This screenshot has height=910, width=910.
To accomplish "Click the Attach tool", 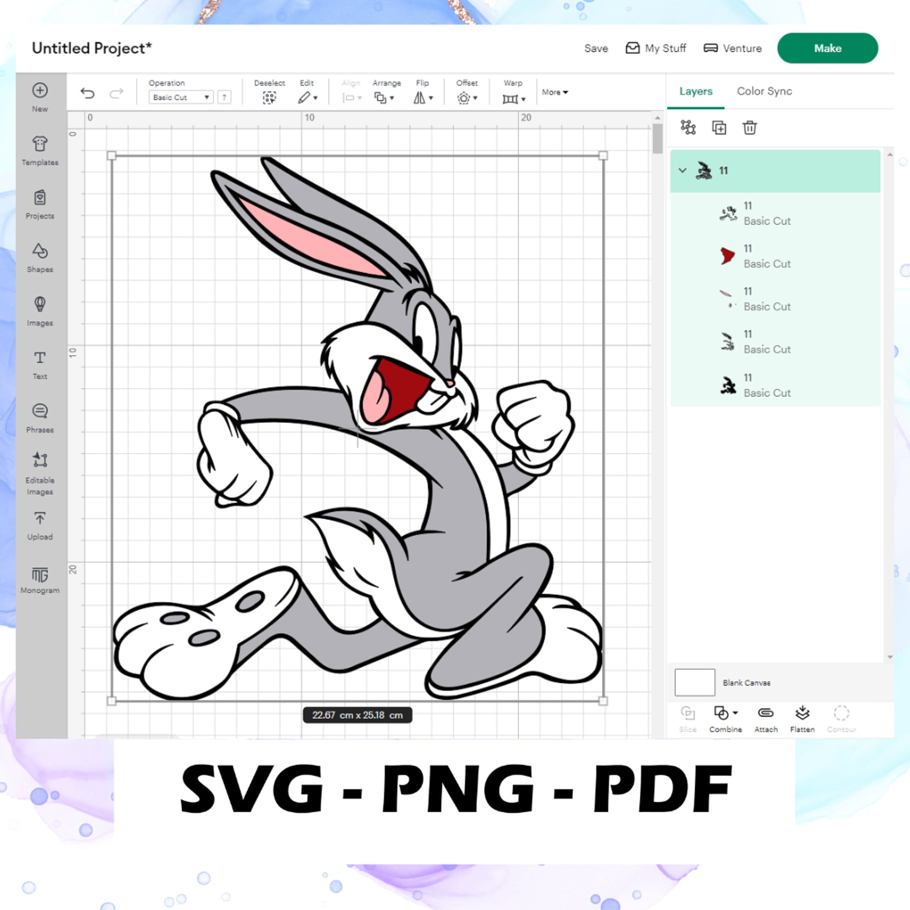I will (766, 719).
